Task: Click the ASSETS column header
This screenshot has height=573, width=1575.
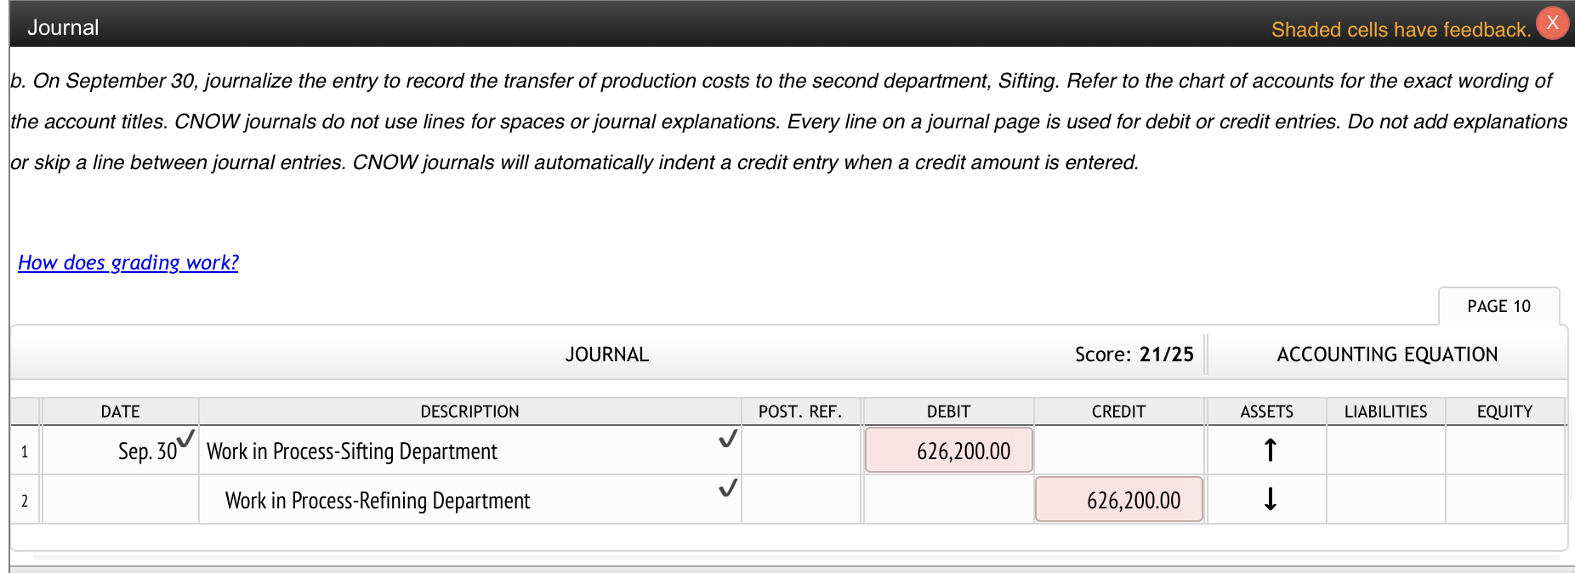Action: click(x=1267, y=411)
